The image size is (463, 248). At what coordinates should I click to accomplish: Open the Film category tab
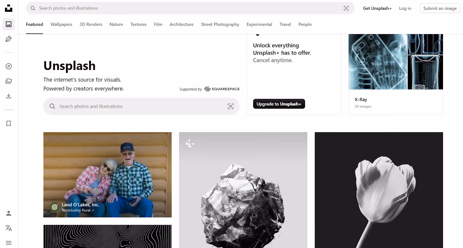[x=158, y=24]
